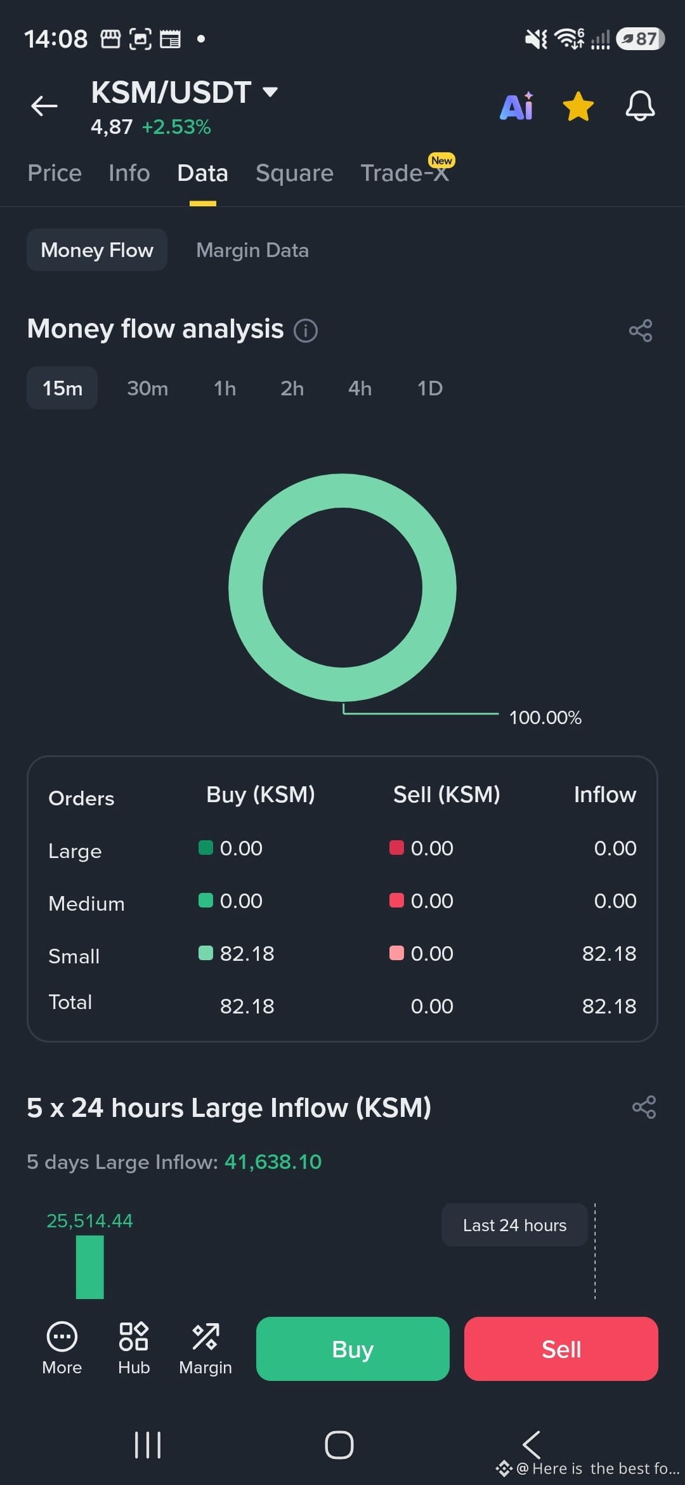Screen dimensions: 685x1485
Task: Open the AI assistant icon
Action: pyautogui.click(x=517, y=106)
